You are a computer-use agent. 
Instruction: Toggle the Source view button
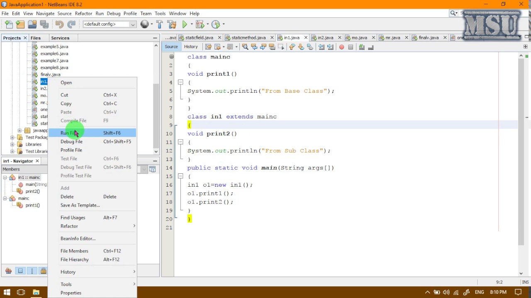[171, 47]
